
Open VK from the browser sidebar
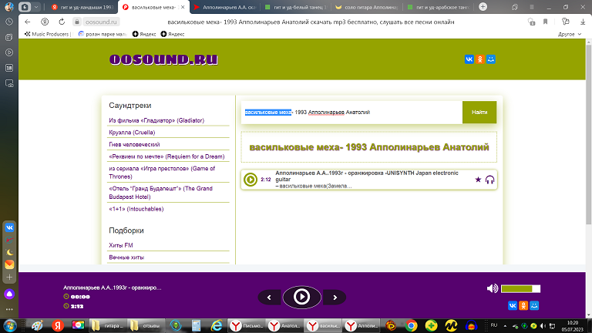9,227
